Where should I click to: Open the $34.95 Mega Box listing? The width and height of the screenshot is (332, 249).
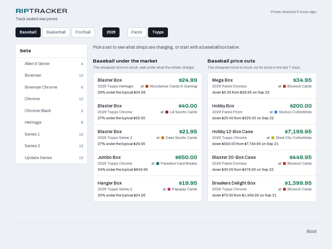coord(262,86)
